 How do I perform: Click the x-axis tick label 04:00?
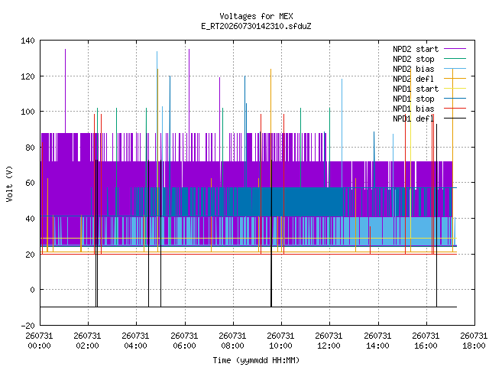[136, 346]
